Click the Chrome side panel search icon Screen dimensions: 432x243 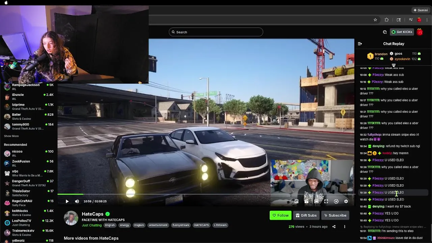click(x=399, y=20)
